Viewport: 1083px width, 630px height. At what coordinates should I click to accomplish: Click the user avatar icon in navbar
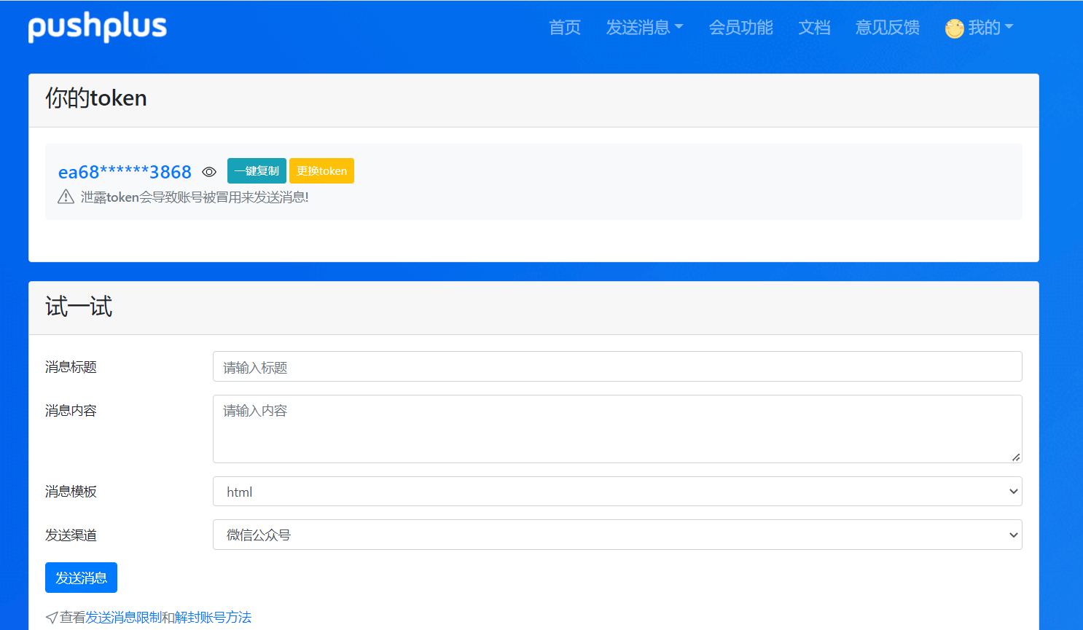point(955,28)
